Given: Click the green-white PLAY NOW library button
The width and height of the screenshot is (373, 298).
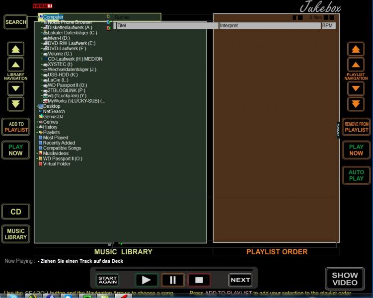Looking at the screenshot, I should (16, 150).
